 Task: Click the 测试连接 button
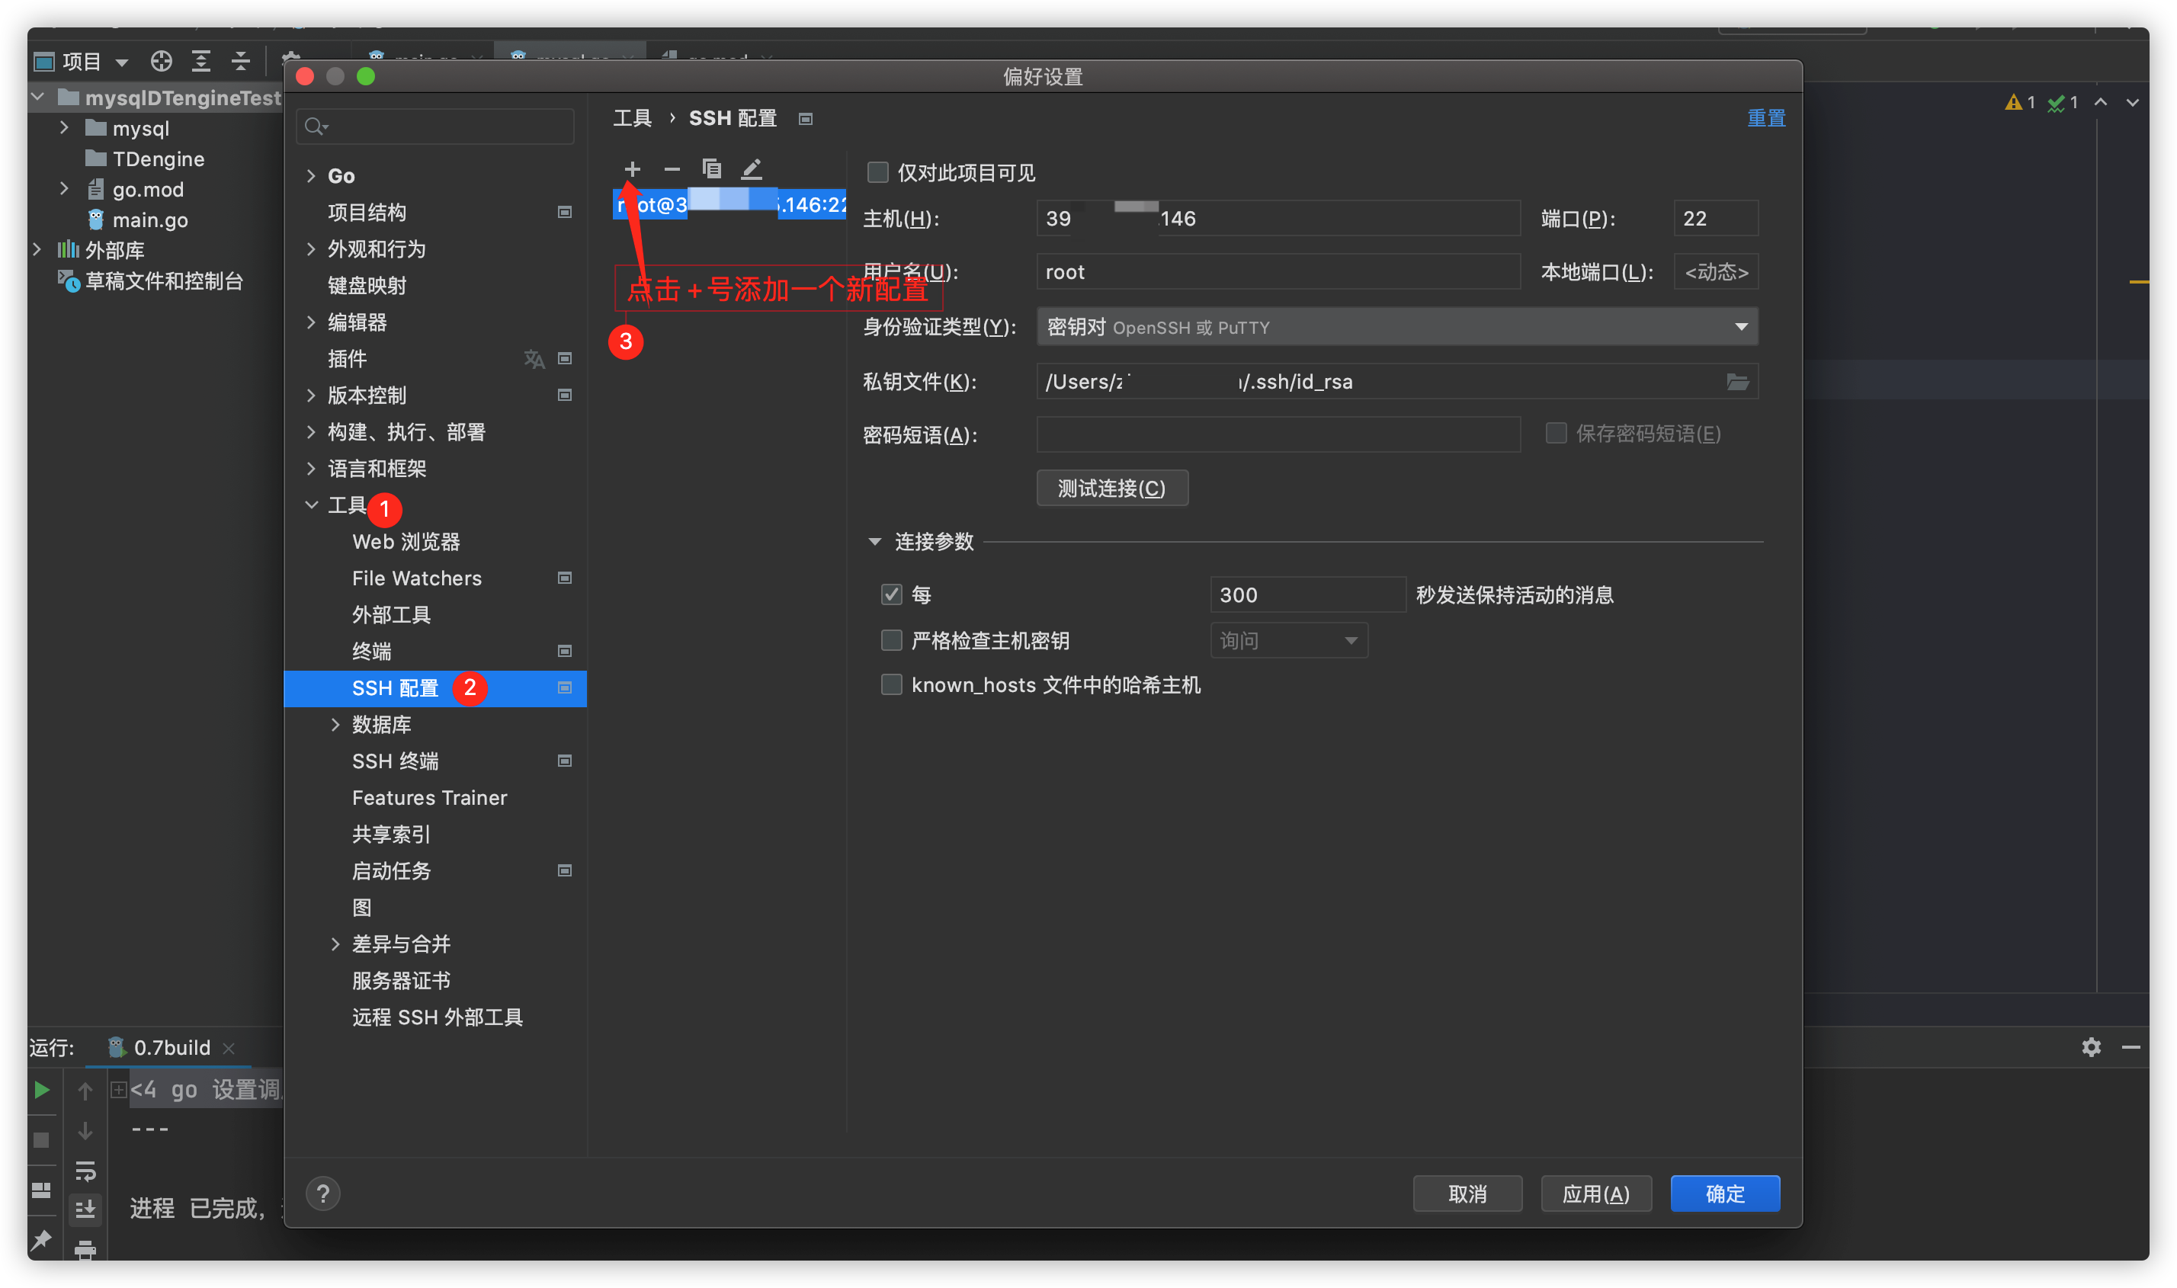[x=1112, y=488]
